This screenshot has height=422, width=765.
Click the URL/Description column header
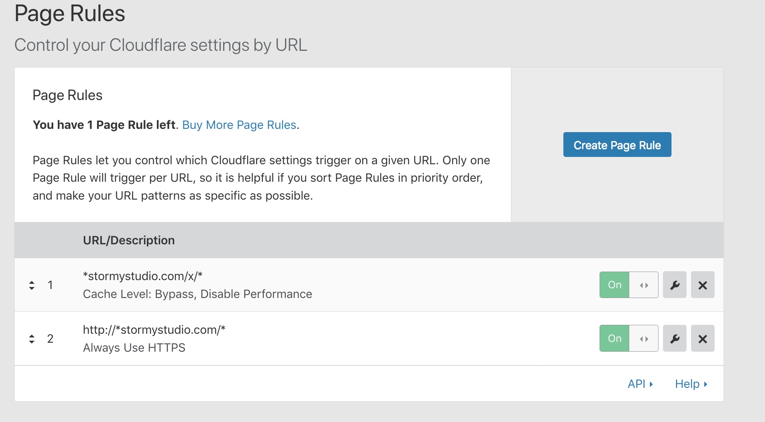(x=129, y=240)
